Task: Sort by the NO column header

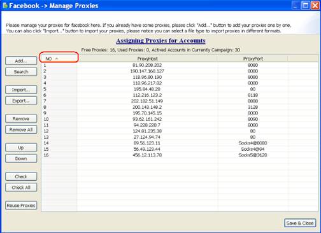Action: click(59, 59)
